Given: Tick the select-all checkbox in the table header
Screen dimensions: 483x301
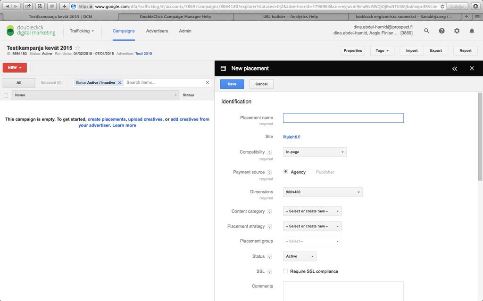Looking at the screenshot, I should pyautogui.click(x=6, y=95).
